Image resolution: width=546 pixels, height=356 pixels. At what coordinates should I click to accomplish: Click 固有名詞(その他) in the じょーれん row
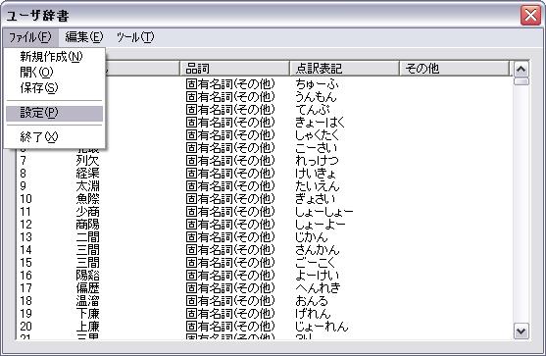coord(230,327)
